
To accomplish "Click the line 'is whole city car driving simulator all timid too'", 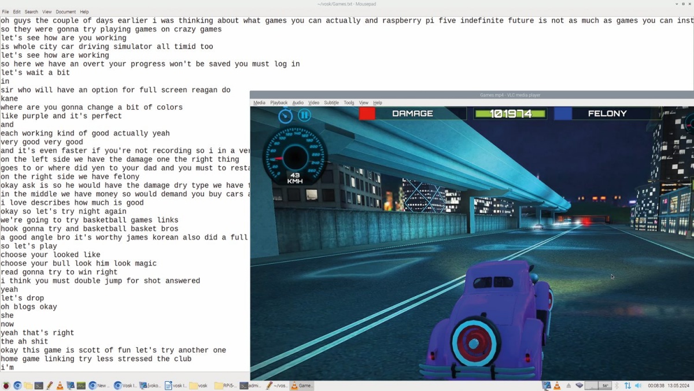I will 107,47.
